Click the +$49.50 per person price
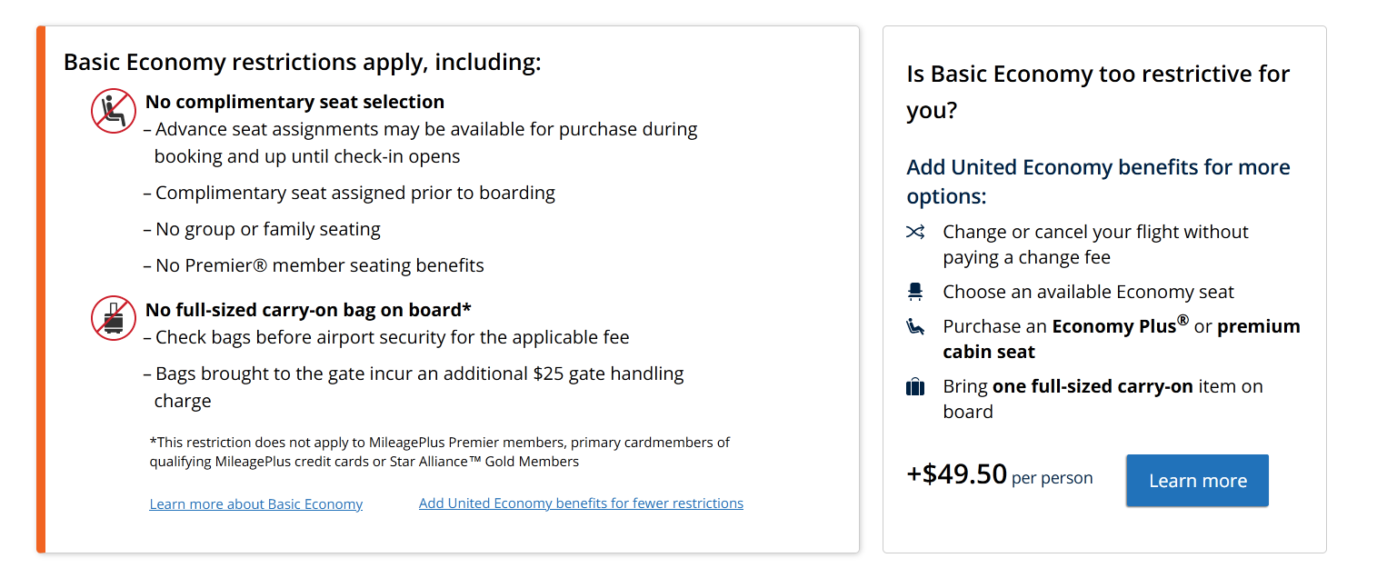Viewport: 1377px width, 588px height. point(999,475)
